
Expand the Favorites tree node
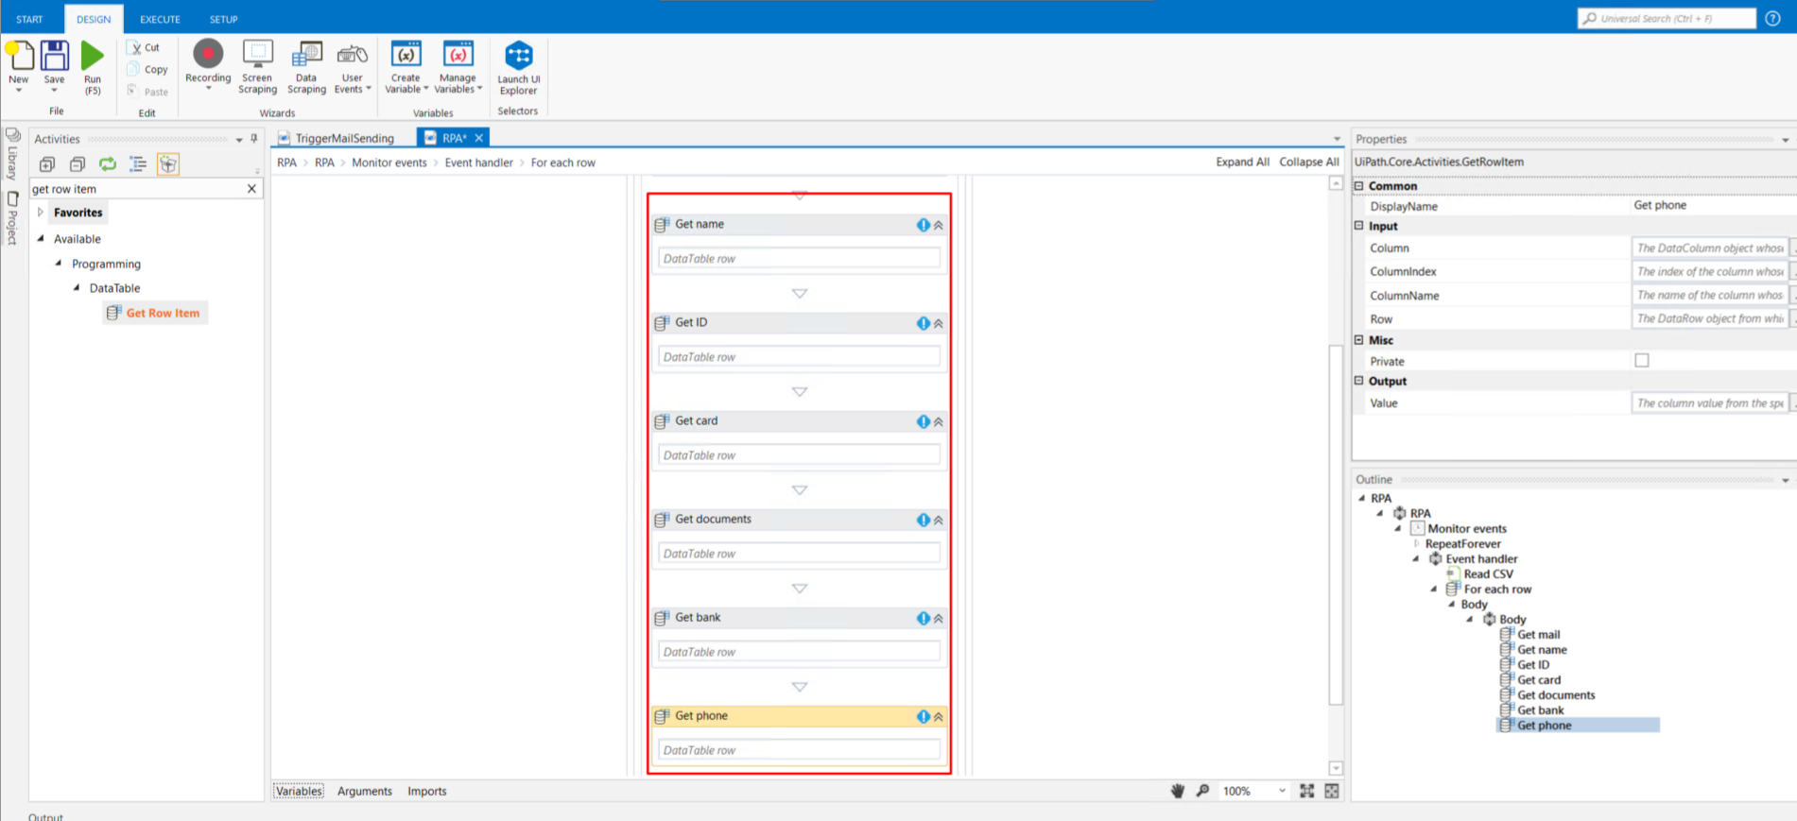pyautogui.click(x=40, y=213)
